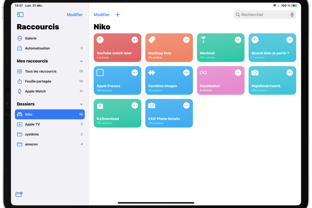Open EXIF Photo Details ellipsis options

point(186,105)
